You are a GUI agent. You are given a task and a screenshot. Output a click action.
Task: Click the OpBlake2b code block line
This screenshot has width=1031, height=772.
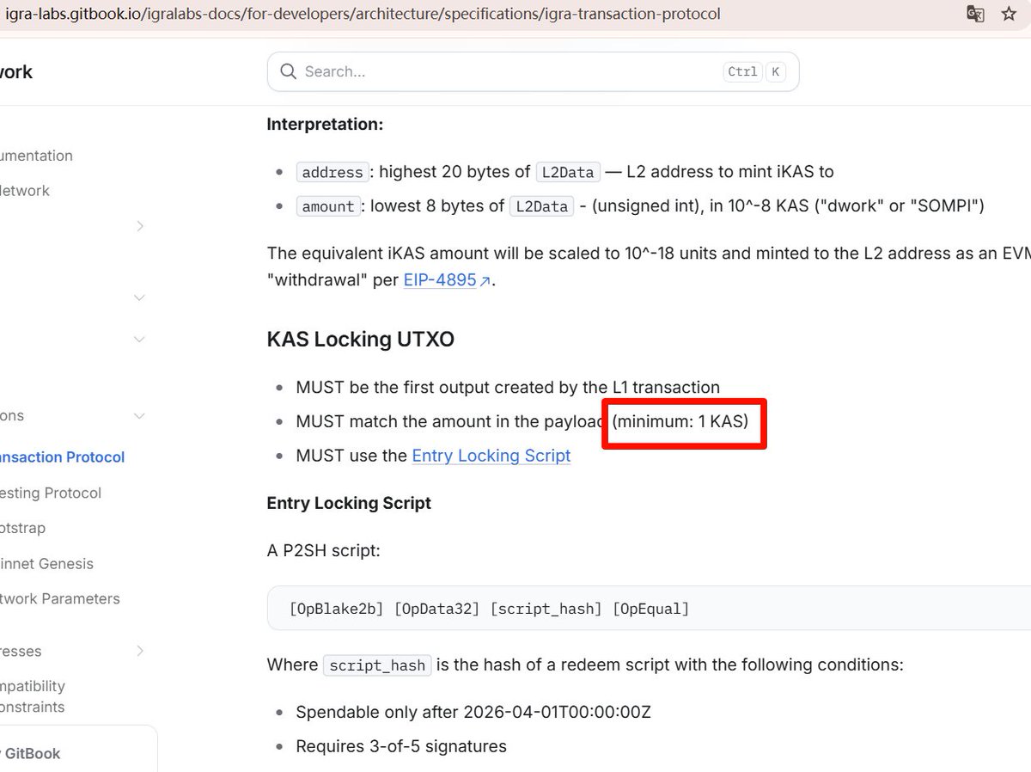pos(490,609)
